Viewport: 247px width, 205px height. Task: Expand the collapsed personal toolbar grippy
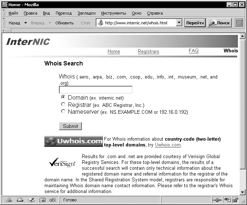click(6, 31)
